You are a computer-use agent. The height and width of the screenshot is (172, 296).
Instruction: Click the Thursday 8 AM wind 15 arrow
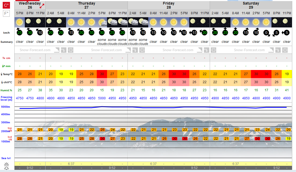71,32
